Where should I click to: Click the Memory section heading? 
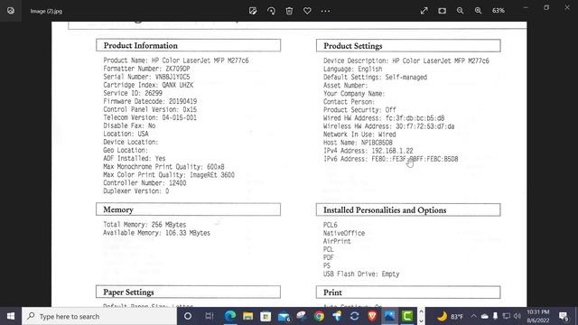(118, 209)
